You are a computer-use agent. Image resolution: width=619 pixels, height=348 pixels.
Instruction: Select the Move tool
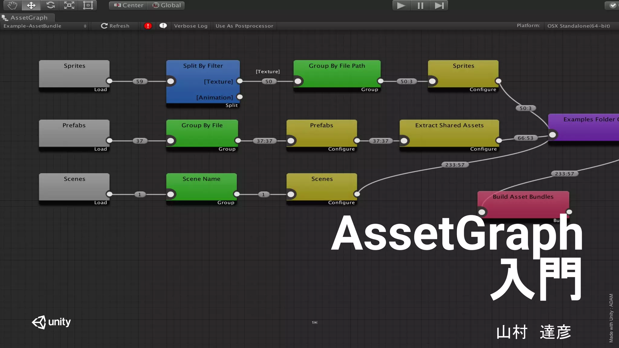(31, 5)
